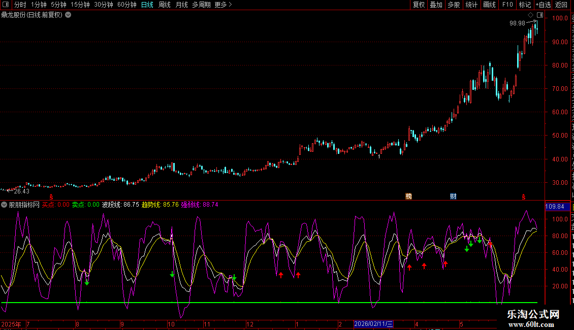The width and height of the screenshot is (574, 330).
Task: Select the 5分钟 period
Action: [x=58, y=5]
